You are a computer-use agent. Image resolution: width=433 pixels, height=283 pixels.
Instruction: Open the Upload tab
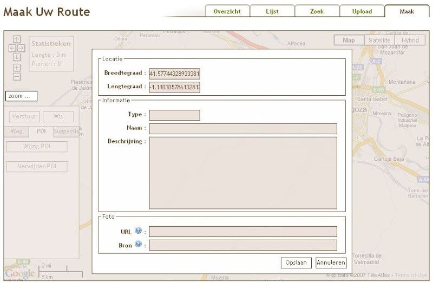[x=362, y=11]
